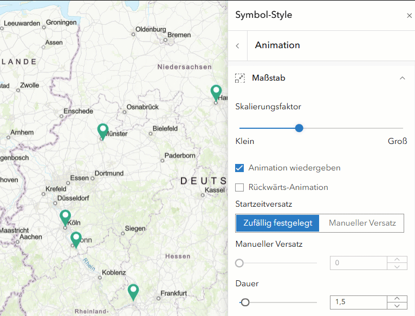Viewport: 415px width, 316px height.
Task: Enable Rückwärts-Animation checkbox
Action: click(239, 187)
